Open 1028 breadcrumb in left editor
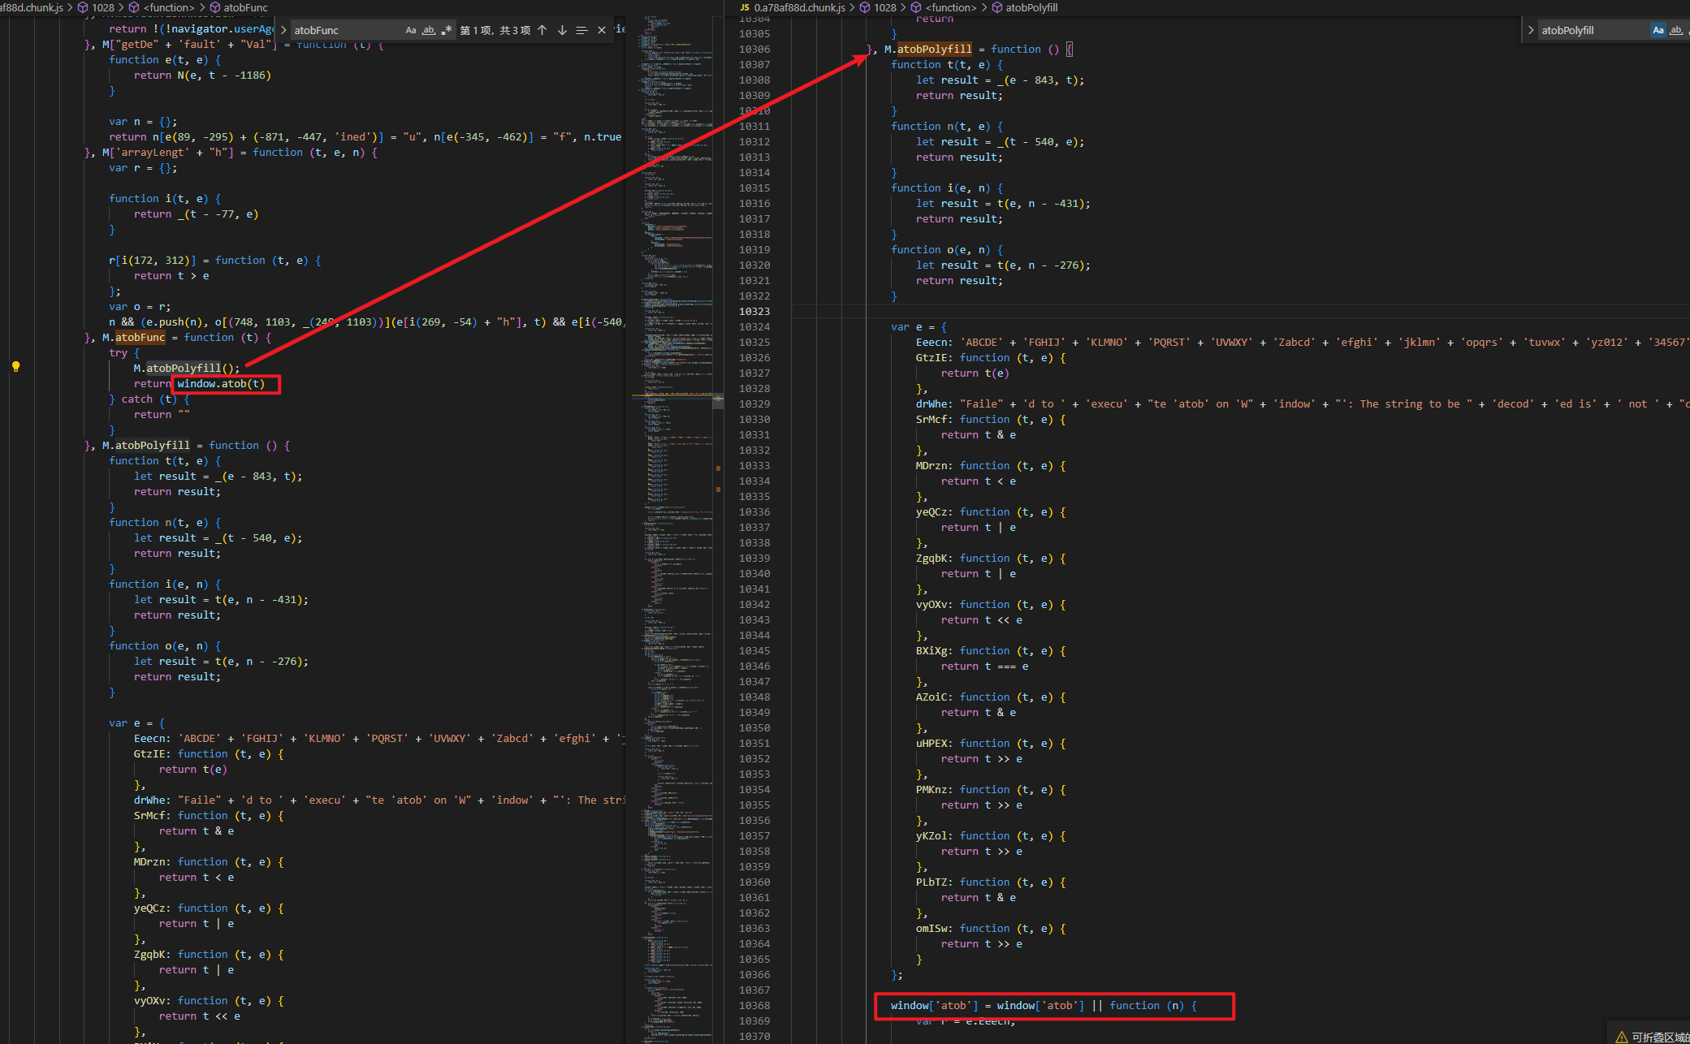This screenshot has height=1044, width=1690. [x=103, y=7]
